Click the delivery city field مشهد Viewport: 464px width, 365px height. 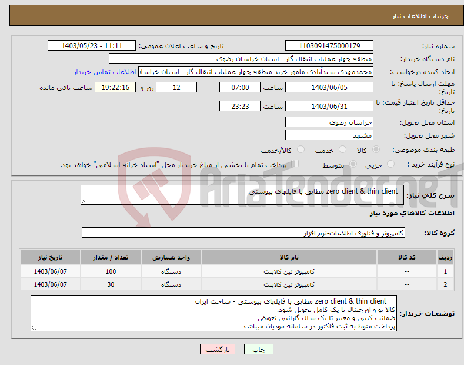pos(329,135)
